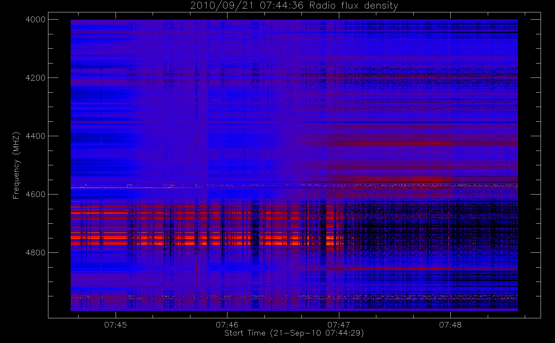Click the 07:48 time tick label

tap(450, 325)
